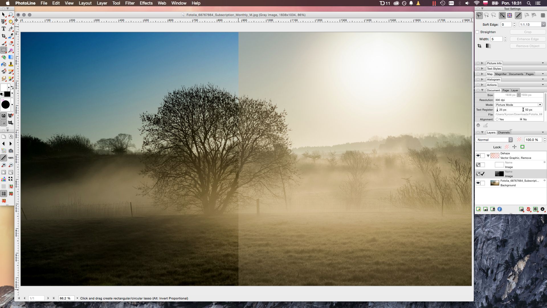Switch to the Magnifier tab
This screenshot has width=547, height=308.
[x=501, y=74]
